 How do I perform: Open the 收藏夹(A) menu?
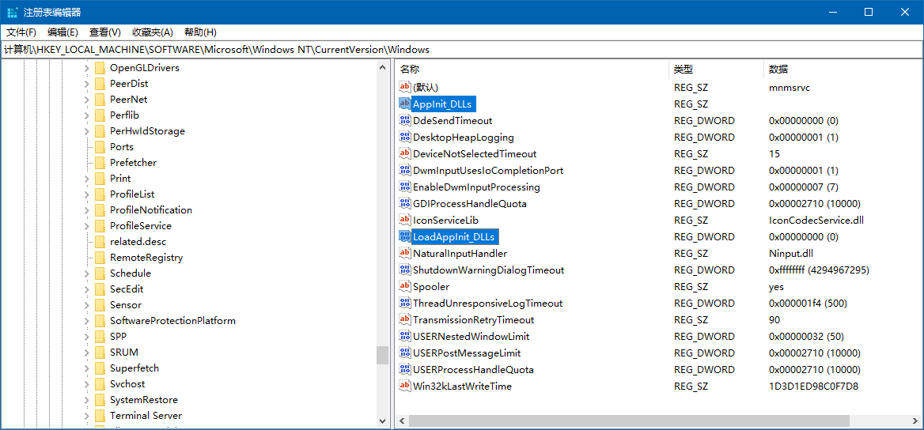[153, 32]
